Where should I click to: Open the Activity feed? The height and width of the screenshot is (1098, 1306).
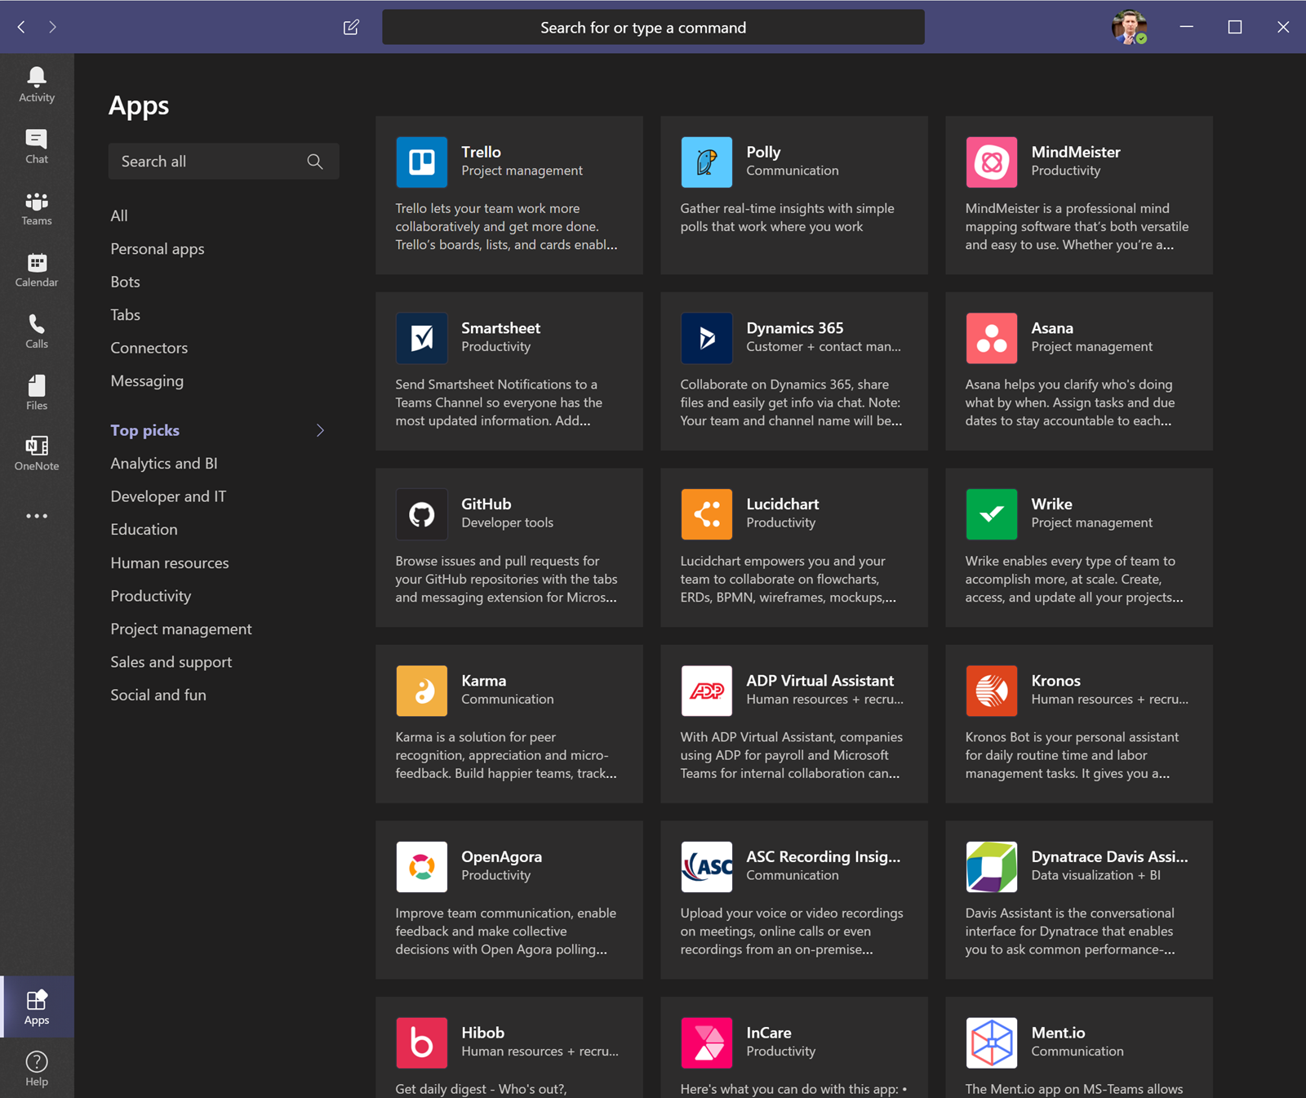[37, 84]
